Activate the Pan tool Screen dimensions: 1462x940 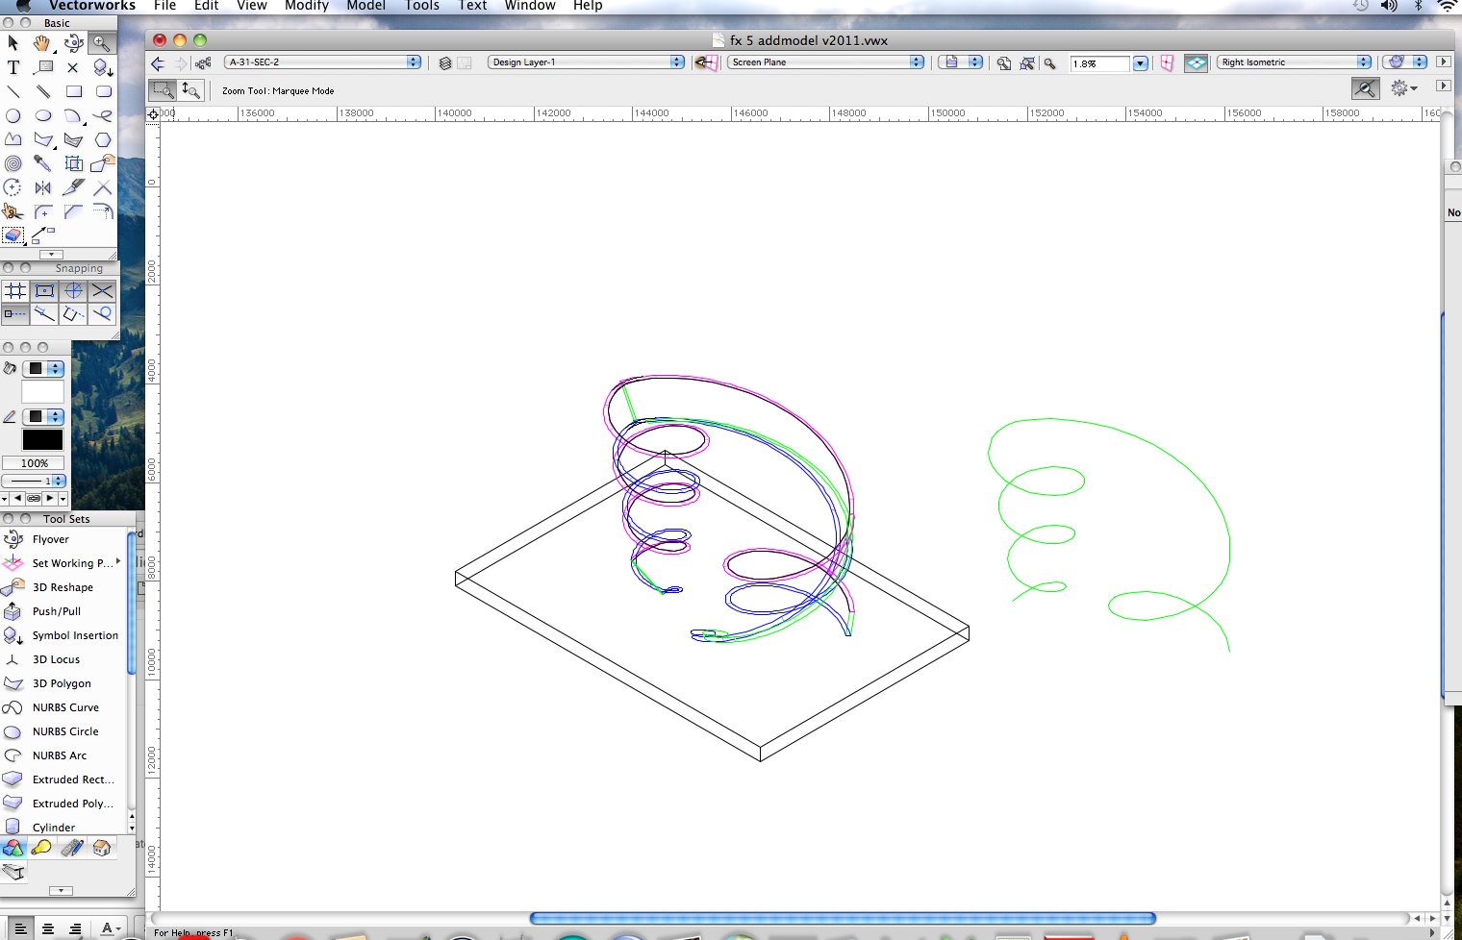tap(42, 42)
